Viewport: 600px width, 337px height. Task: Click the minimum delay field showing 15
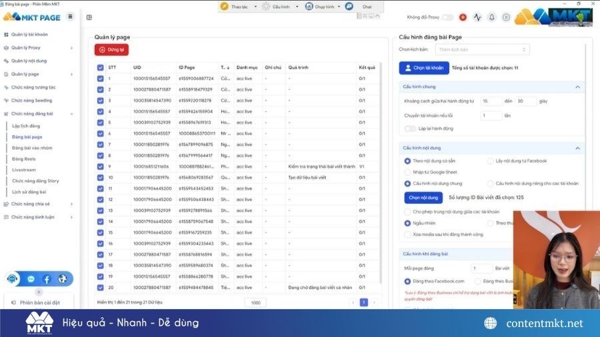click(491, 101)
